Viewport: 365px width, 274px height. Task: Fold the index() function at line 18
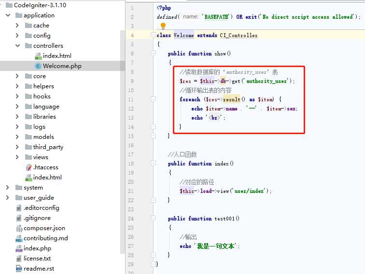click(153, 163)
